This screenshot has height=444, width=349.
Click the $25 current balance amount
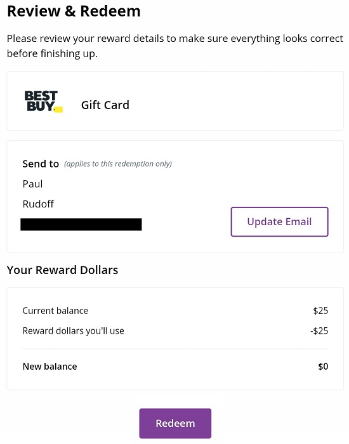point(320,311)
